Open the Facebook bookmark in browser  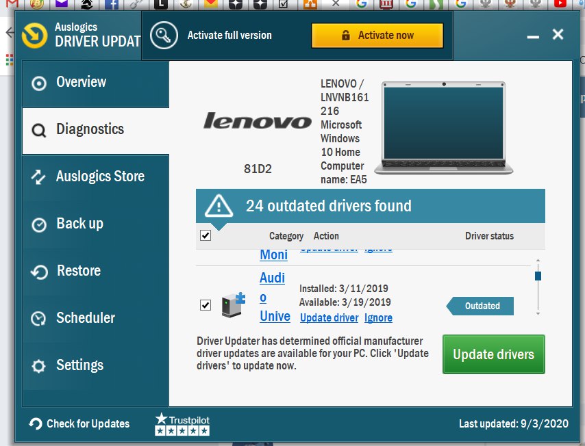point(112,4)
